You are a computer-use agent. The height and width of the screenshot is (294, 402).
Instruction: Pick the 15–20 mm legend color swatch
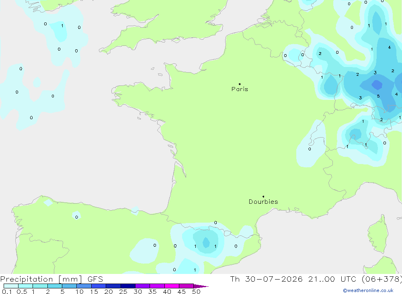click(99, 286)
